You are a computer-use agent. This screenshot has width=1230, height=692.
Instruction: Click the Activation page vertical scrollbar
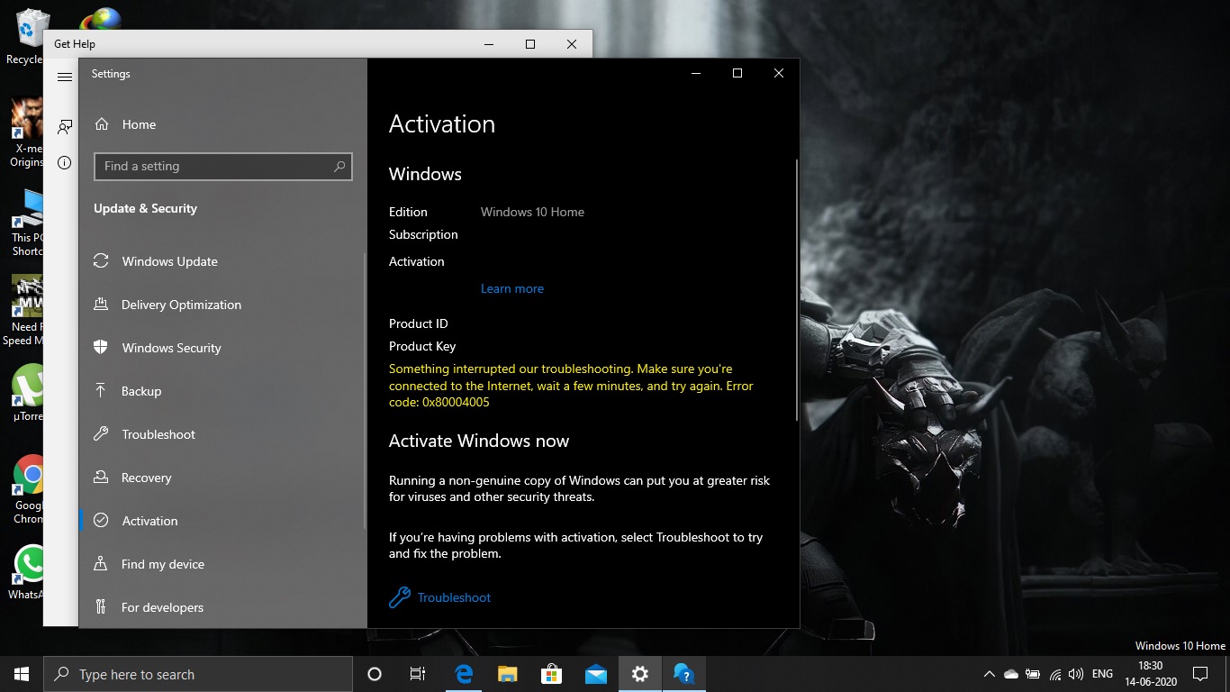tap(796, 288)
